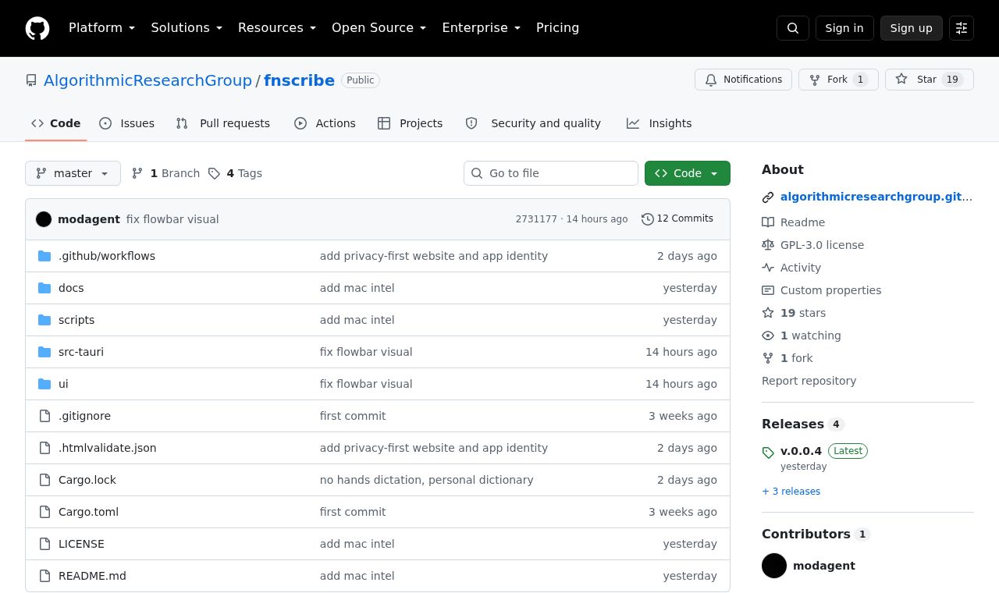Viewport: 999px width, 593px height.
Task: Open the master branch selector
Action: click(x=73, y=173)
